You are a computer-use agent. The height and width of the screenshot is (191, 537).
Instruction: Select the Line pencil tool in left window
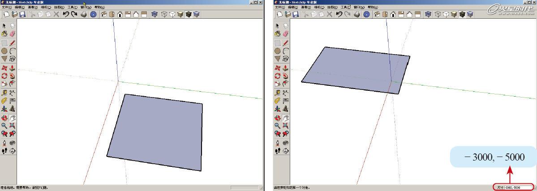tap(13, 43)
